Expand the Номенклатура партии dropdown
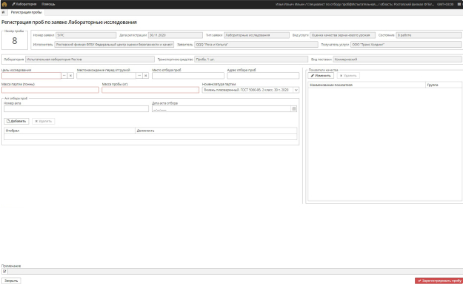The height and width of the screenshot is (284, 463). pos(296,90)
